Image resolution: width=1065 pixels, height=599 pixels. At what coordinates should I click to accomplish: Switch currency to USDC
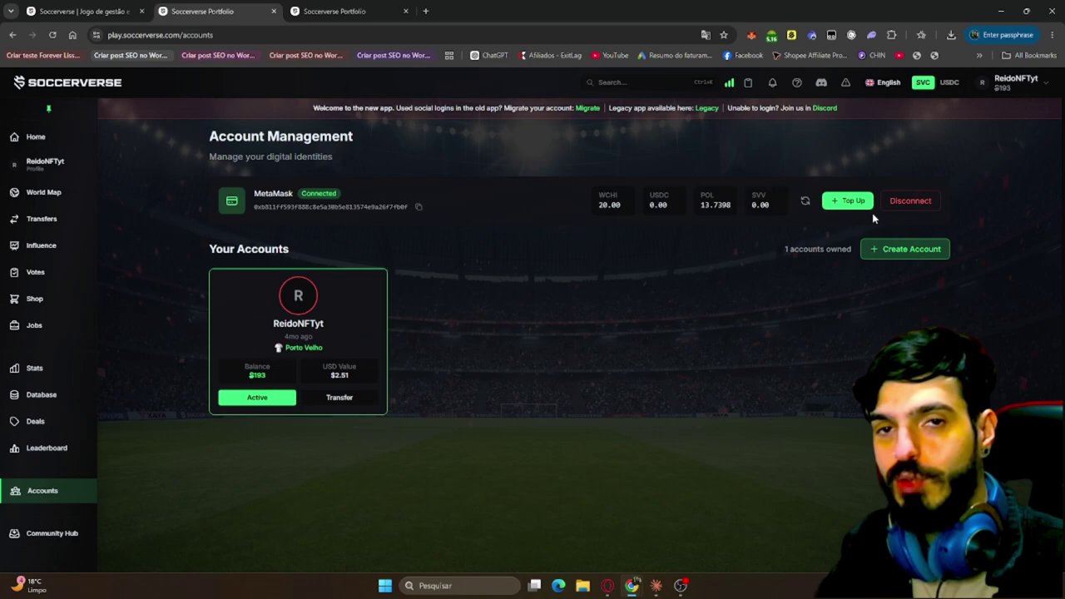(949, 82)
